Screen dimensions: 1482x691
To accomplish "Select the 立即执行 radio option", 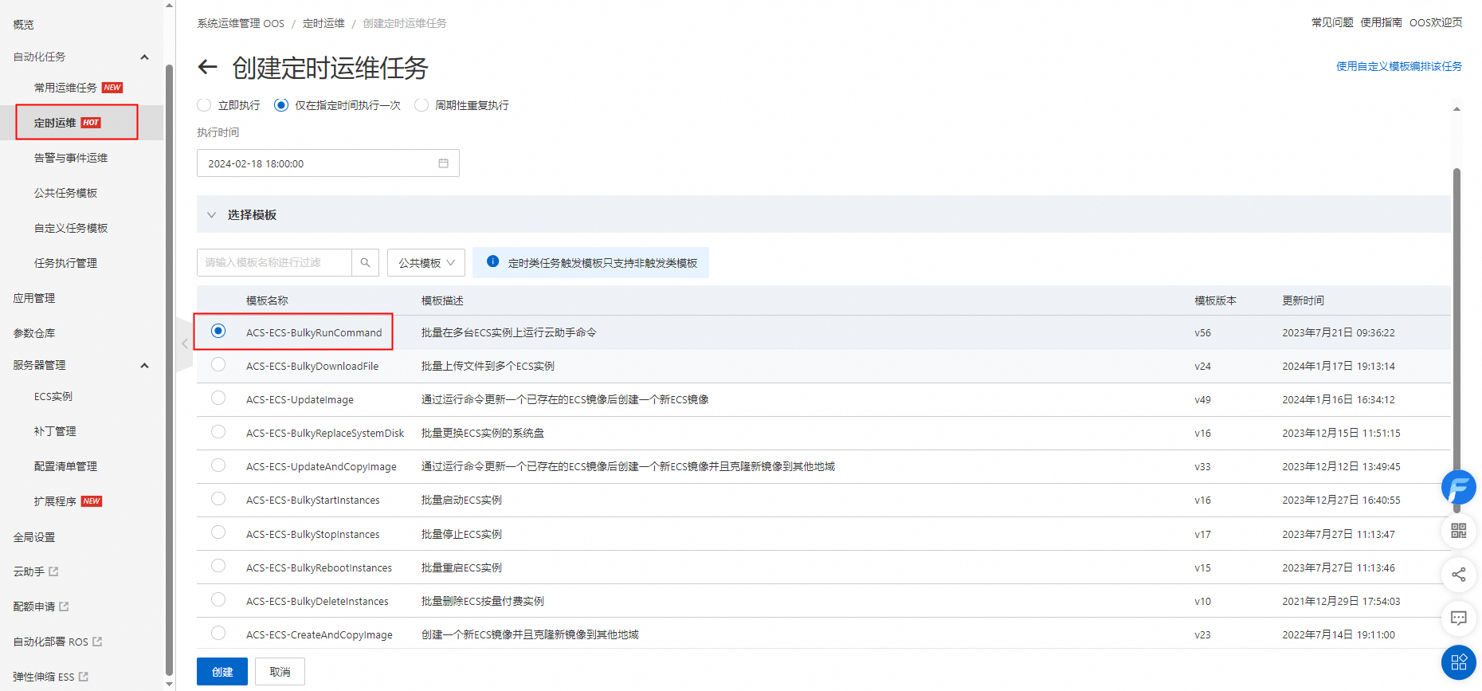I will pos(204,105).
